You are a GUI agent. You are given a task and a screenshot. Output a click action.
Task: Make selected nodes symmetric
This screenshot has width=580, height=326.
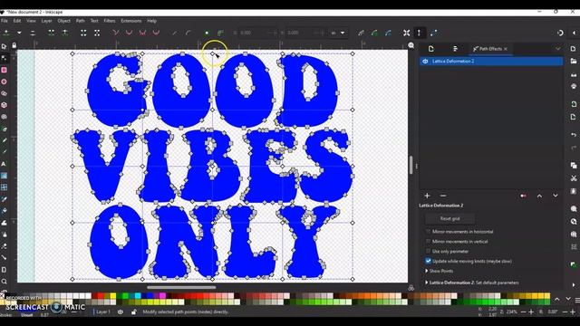tap(142, 33)
